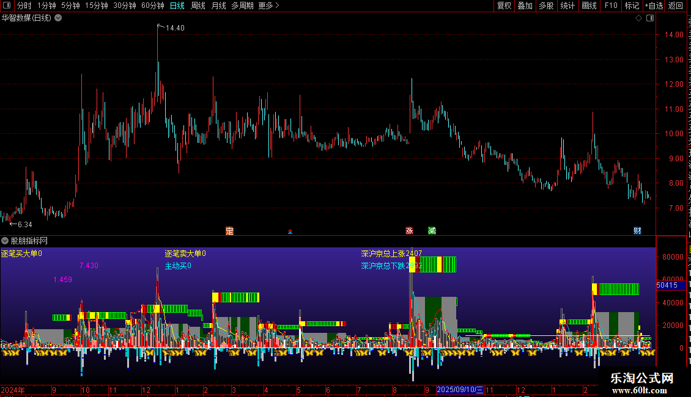691x397 pixels.
Task: Open dropdown beside 股朋指标网 indicator name
Action: pos(5,241)
